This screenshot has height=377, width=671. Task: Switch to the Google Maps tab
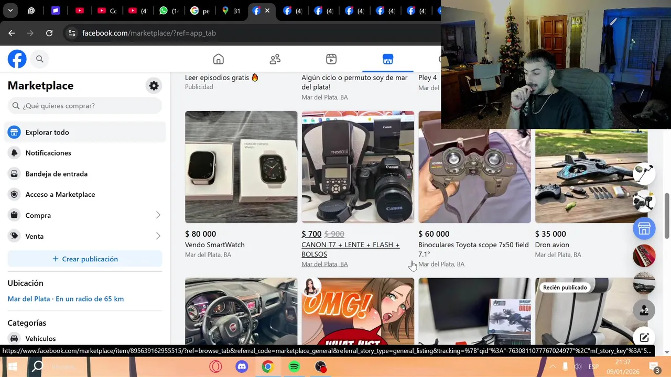coord(231,10)
